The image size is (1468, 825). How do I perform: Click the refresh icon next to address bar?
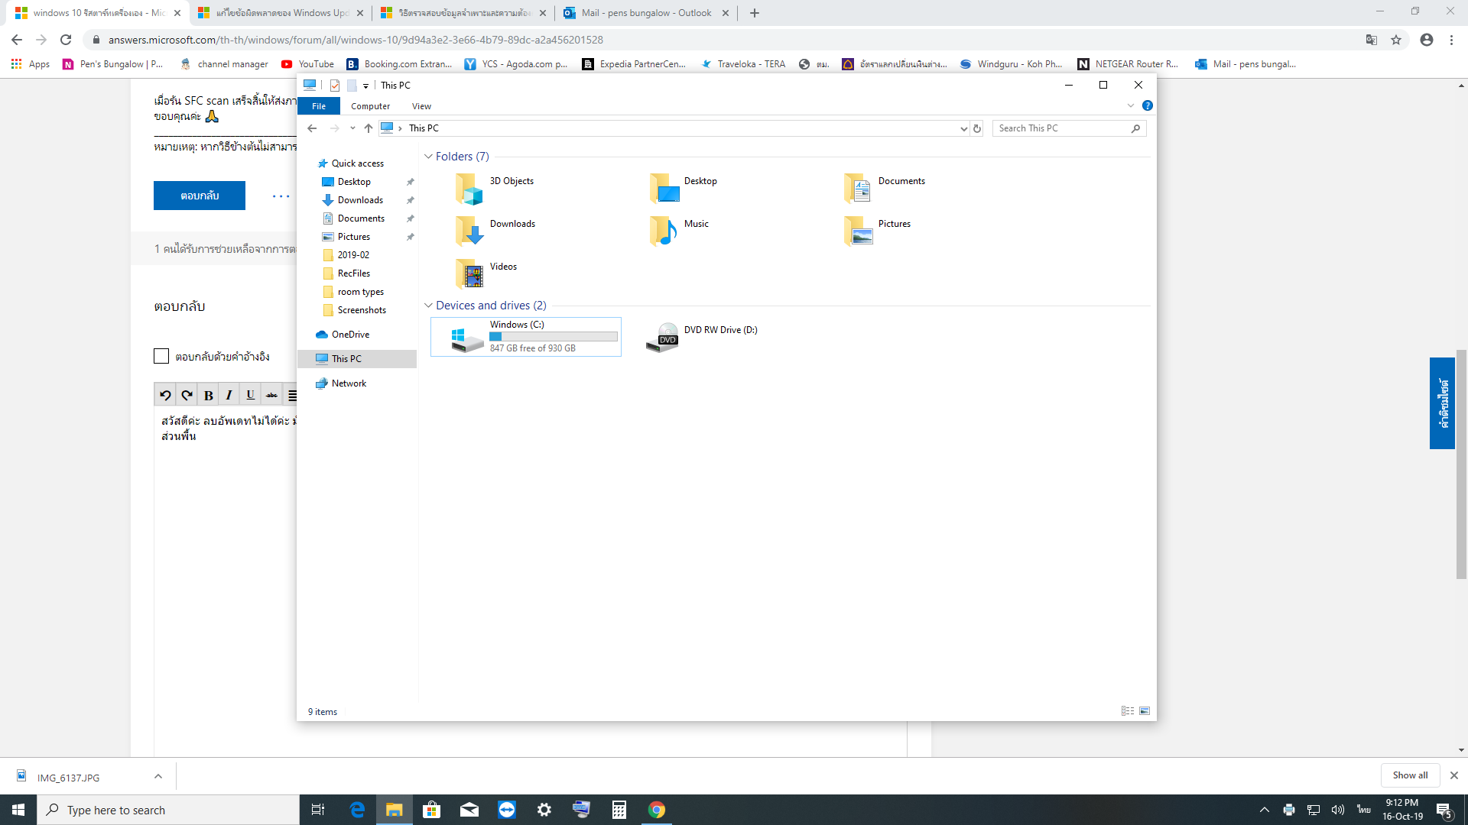[x=977, y=128]
